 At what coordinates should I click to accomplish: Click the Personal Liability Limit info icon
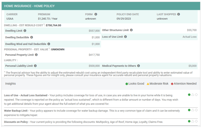click(x=35, y=66)
